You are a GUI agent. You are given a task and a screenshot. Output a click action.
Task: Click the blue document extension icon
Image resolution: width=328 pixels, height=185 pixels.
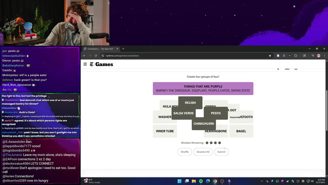pos(278,56)
